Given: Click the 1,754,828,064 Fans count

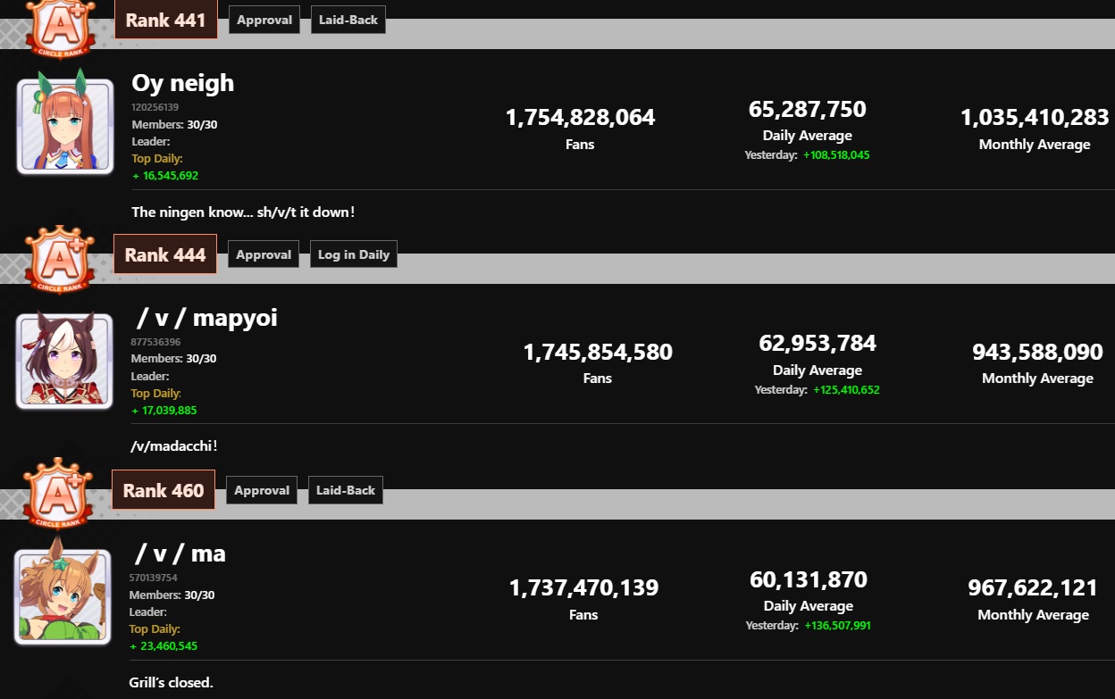Looking at the screenshot, I should coord(581,117).
